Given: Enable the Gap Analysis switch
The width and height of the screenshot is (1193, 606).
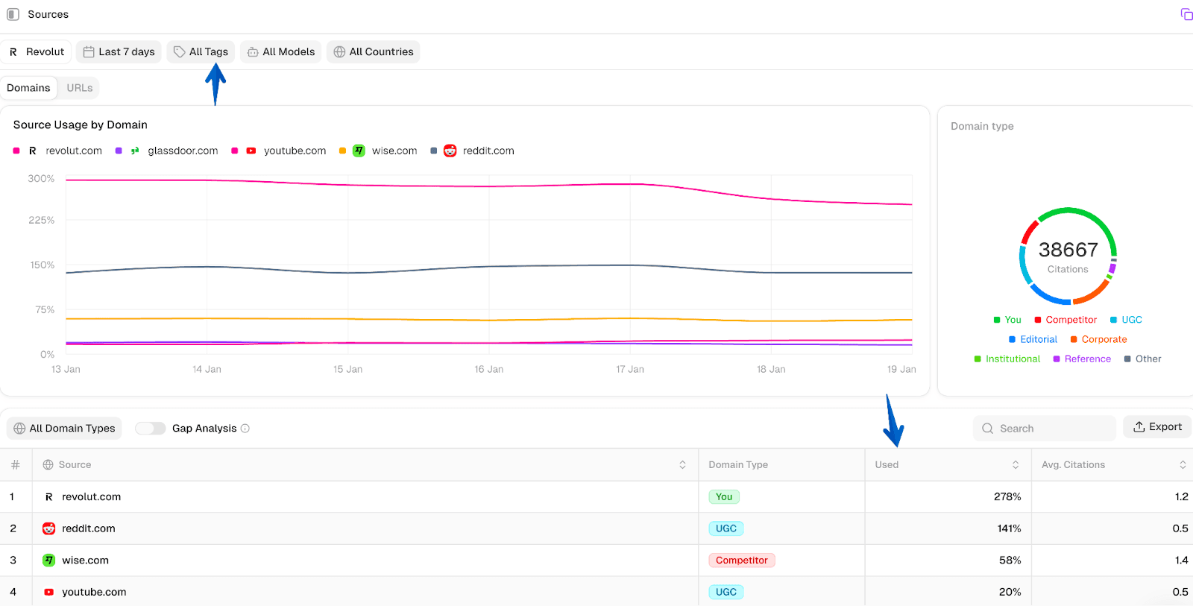Looking at the screenshot, I should [150, 428].
